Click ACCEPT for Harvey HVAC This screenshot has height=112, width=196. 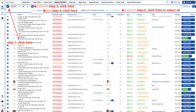tap(185, 89)
